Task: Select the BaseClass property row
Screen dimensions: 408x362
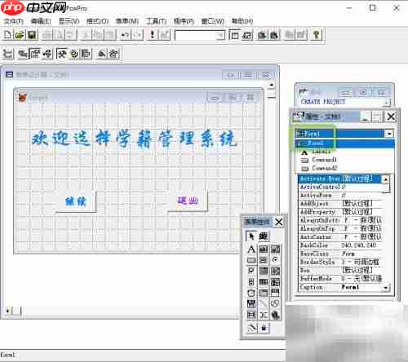Action: tap(340, 254)
